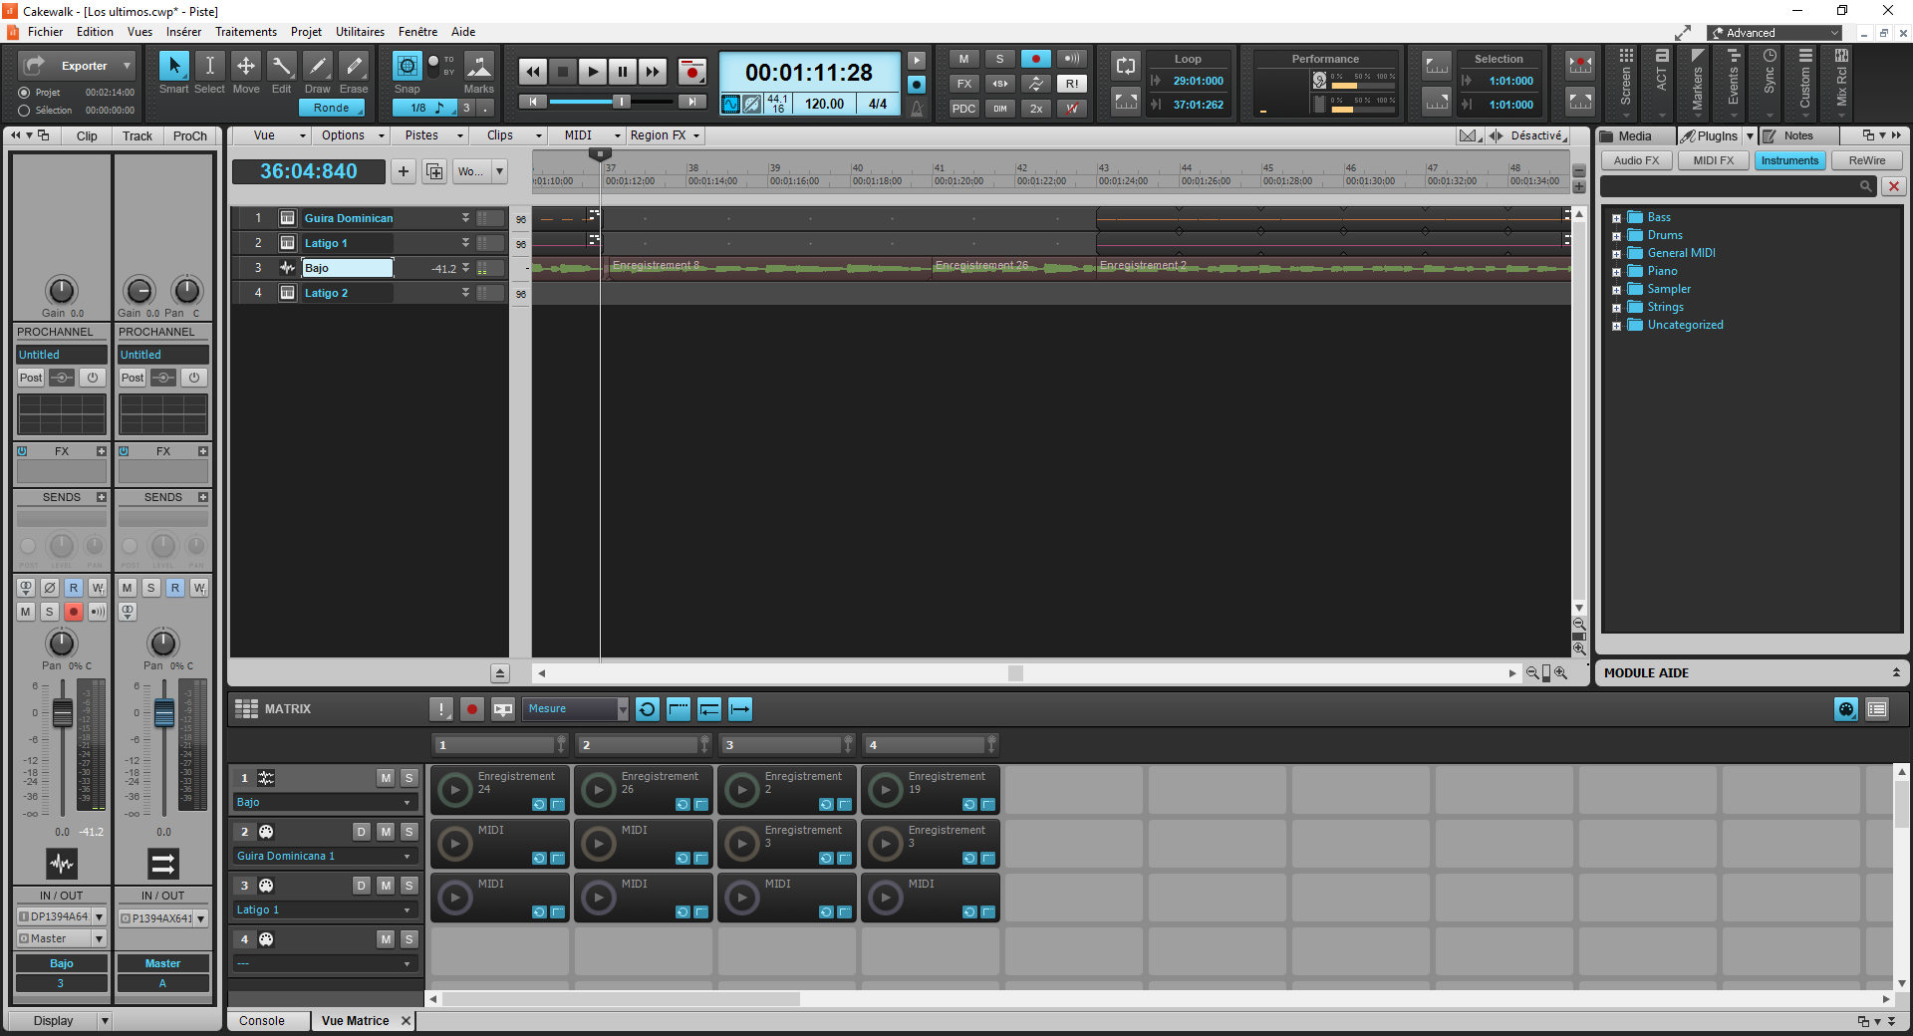
Task: Select the Sélection radio option
Action: 24,111
